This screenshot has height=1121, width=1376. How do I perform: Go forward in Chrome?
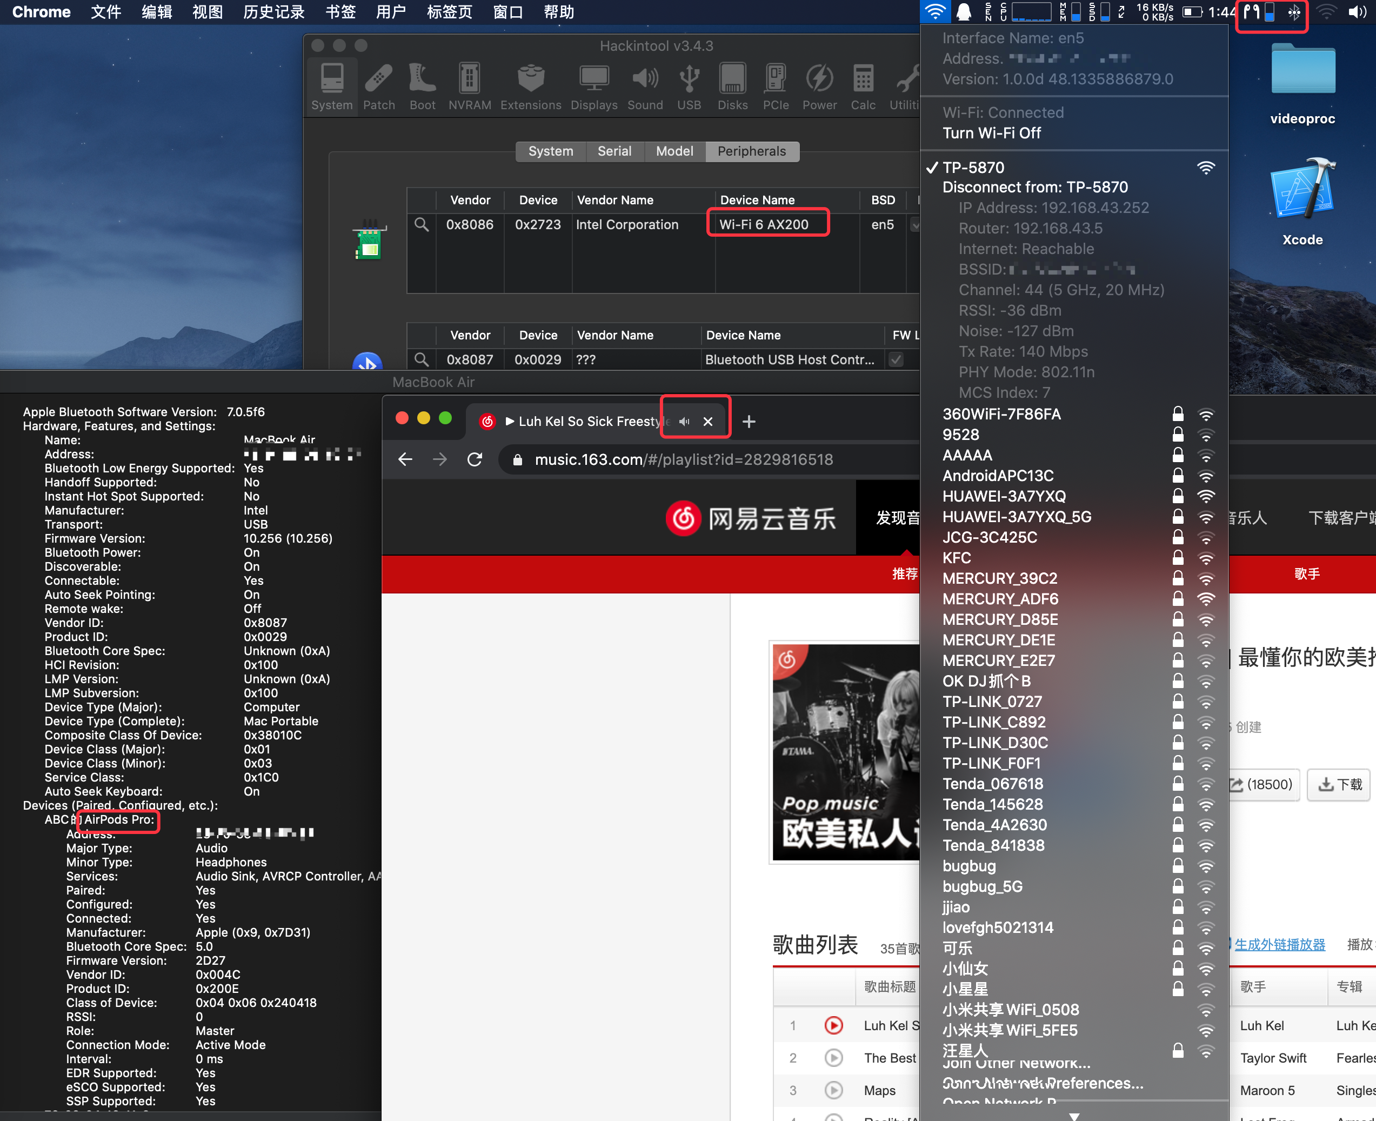440,459
